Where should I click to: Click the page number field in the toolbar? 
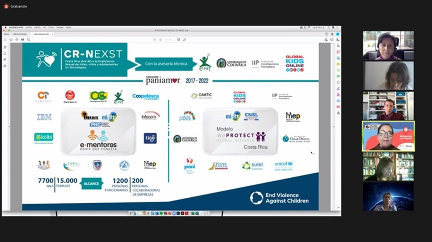coord(167,40)
